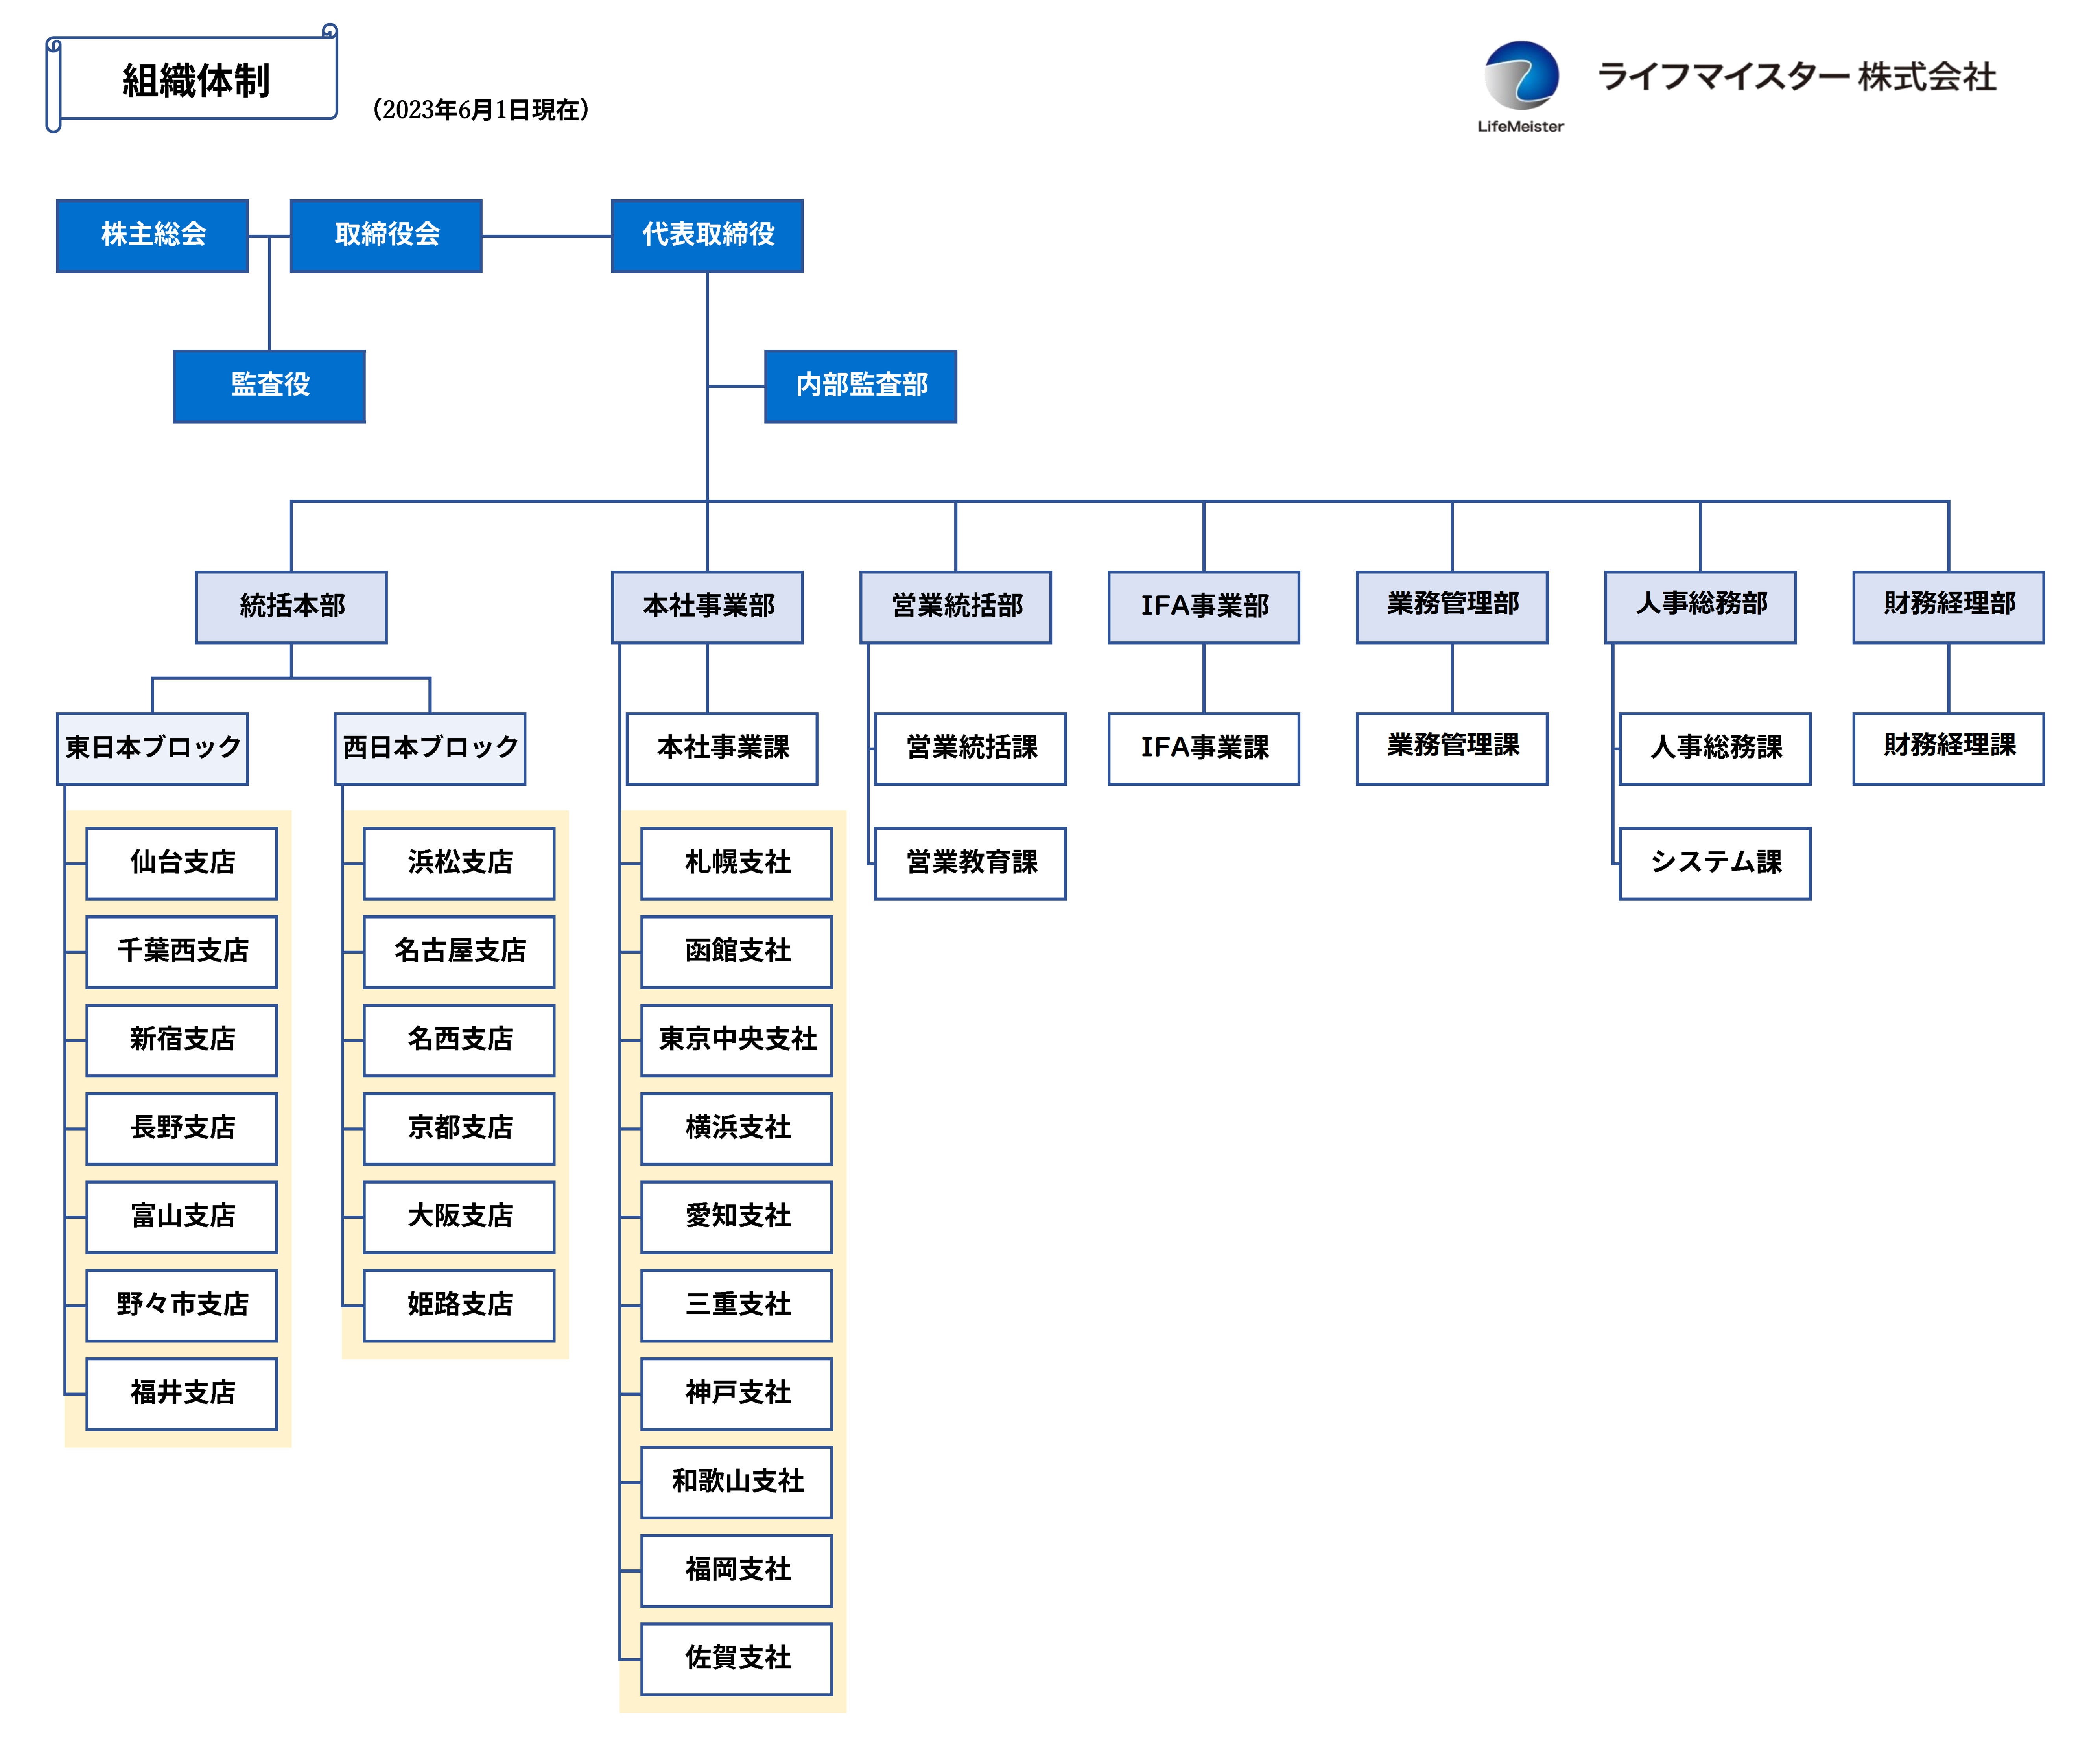Pick the 愛知支社 office box
The width and height of the screenshot is (2100, 1742).
click(737, 1217)
